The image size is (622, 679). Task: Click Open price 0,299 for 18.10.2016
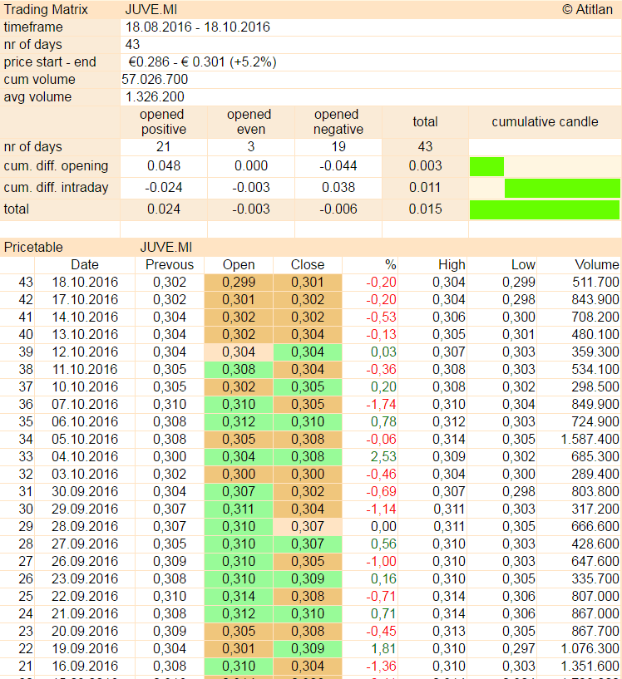point(239,283)
